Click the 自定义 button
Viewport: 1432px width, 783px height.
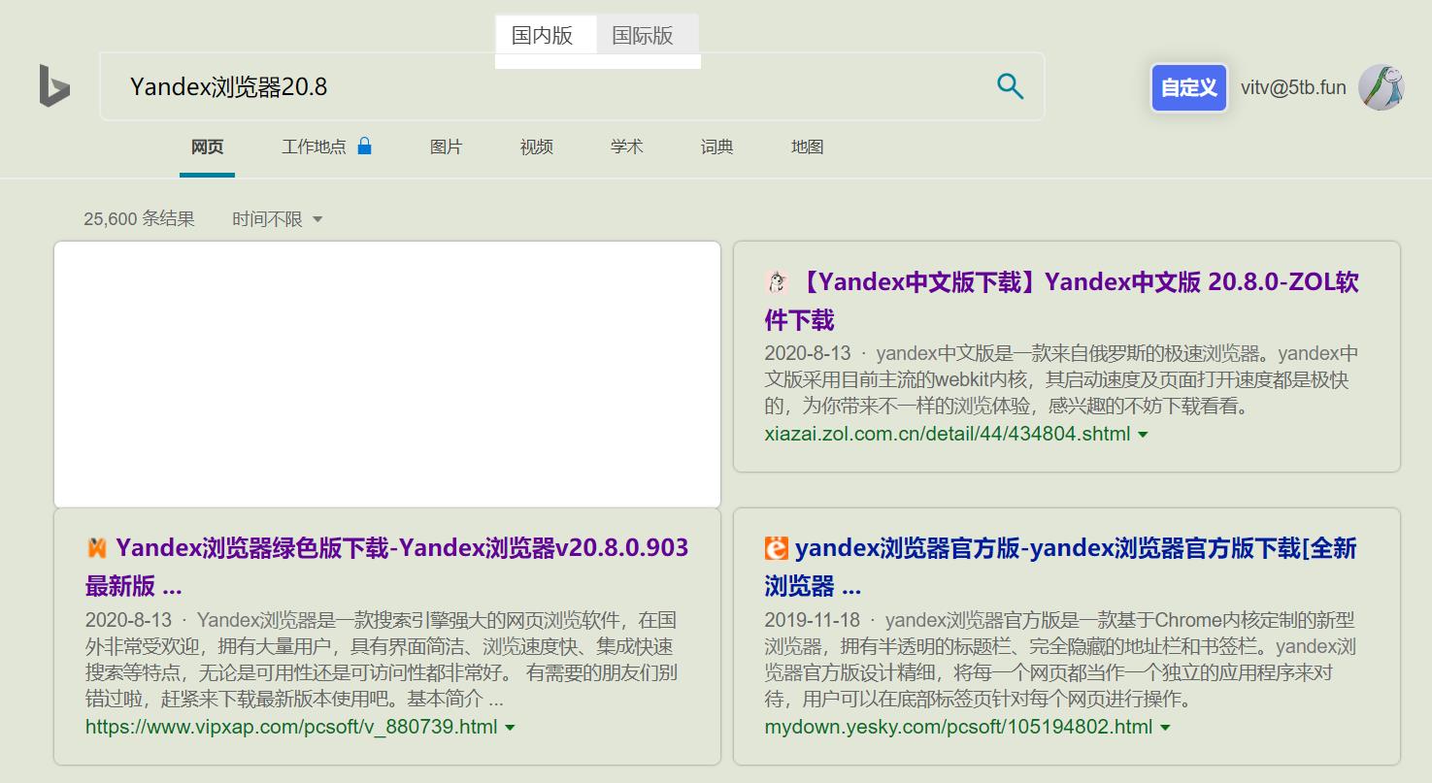point(1188,87)
